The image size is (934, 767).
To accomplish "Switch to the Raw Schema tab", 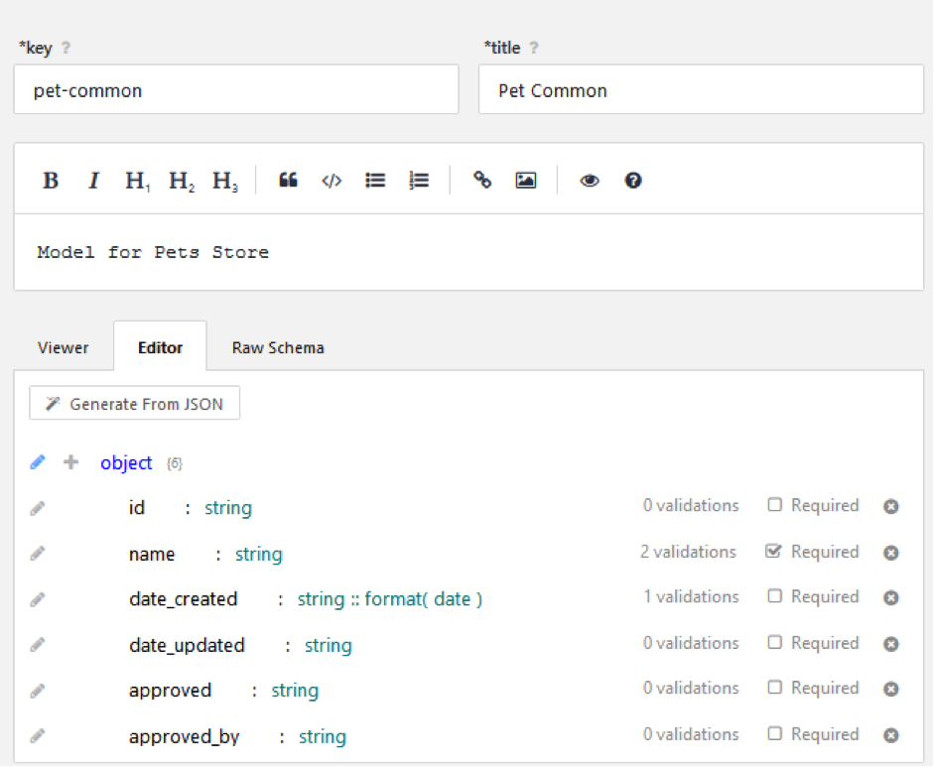I will (x=278, y=347).
